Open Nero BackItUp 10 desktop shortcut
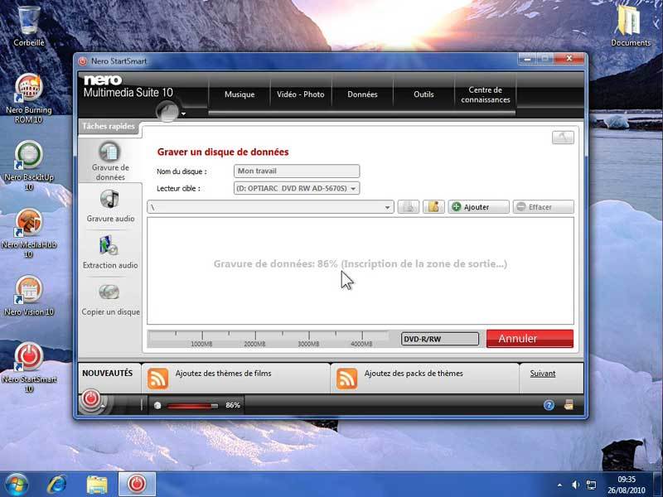 click(x=29, y=166)
